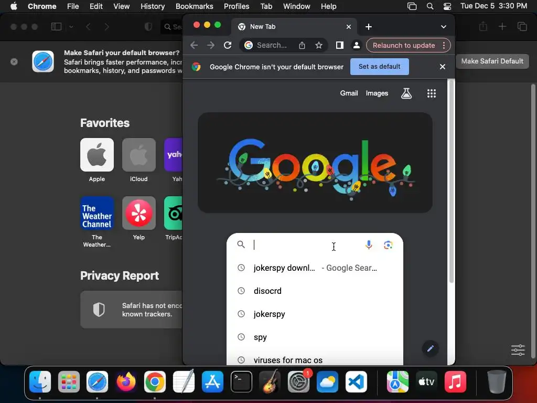The image size is (537, 403).
Task: Close the New Tab tab
Action: pyautogui.click(x=349, y=27)
